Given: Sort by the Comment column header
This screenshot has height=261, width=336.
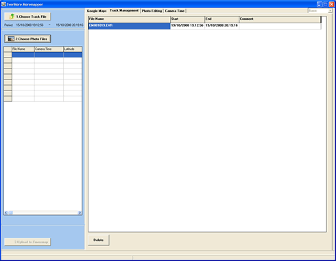Looking at the screenshot, I should [x=280, y=19].
